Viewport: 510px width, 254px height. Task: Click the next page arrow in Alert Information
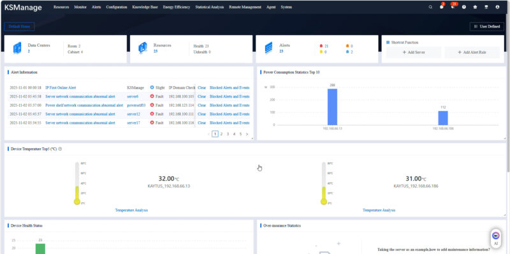coord(247,134)
